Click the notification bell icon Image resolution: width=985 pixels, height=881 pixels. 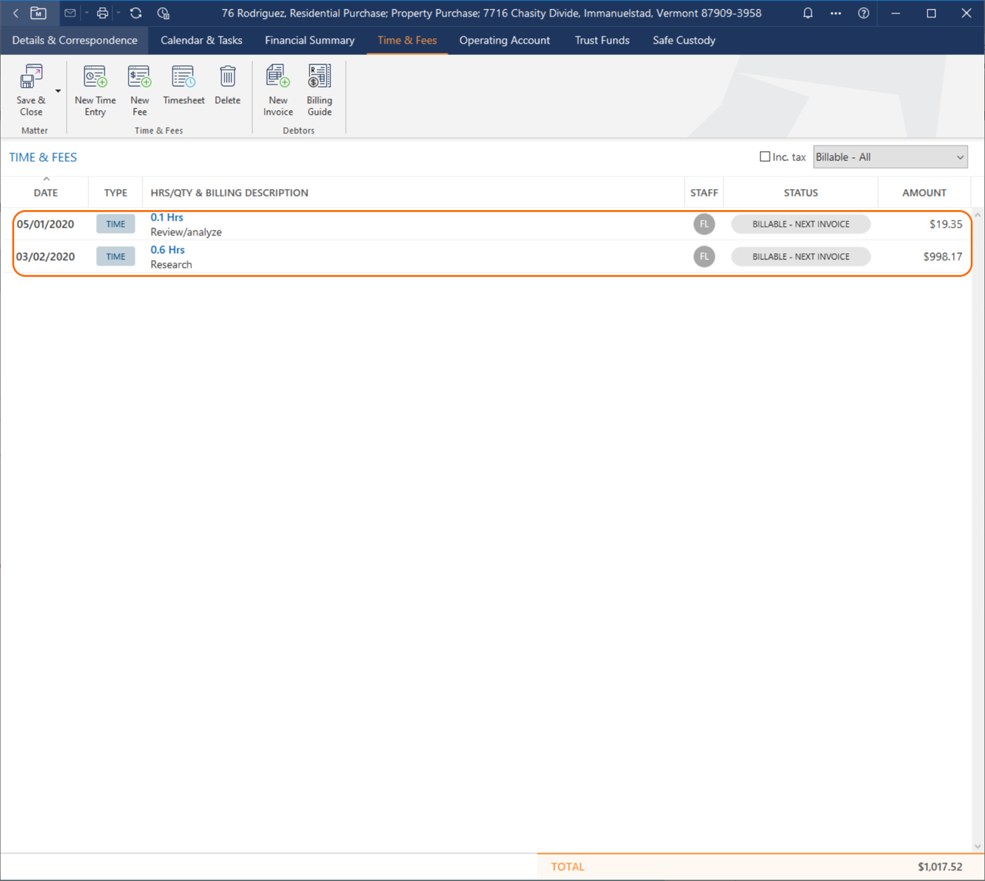pyautogui.click(x=808, y=13)
